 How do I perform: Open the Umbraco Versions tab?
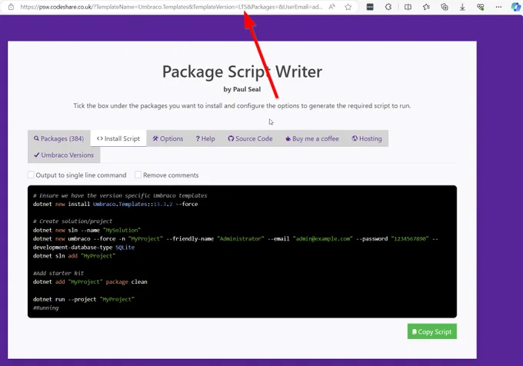point(64,155)
